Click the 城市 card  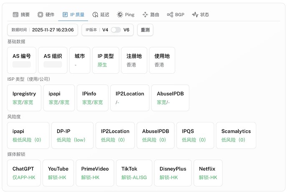[80, 60]
